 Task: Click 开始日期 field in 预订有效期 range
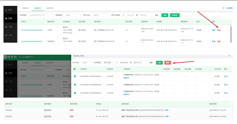[131, 15]
